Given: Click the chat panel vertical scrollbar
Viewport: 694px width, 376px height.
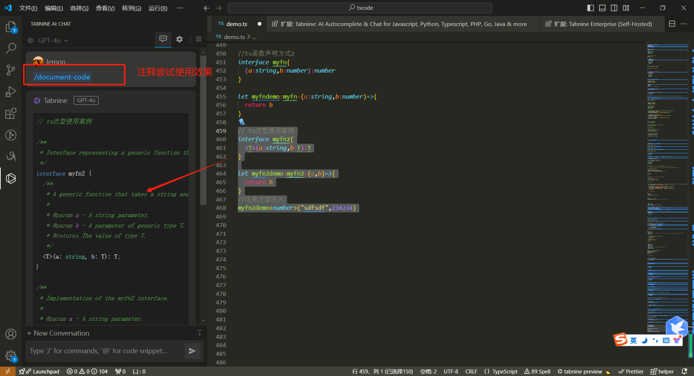Looking at the screenshot, I should 203,130.
